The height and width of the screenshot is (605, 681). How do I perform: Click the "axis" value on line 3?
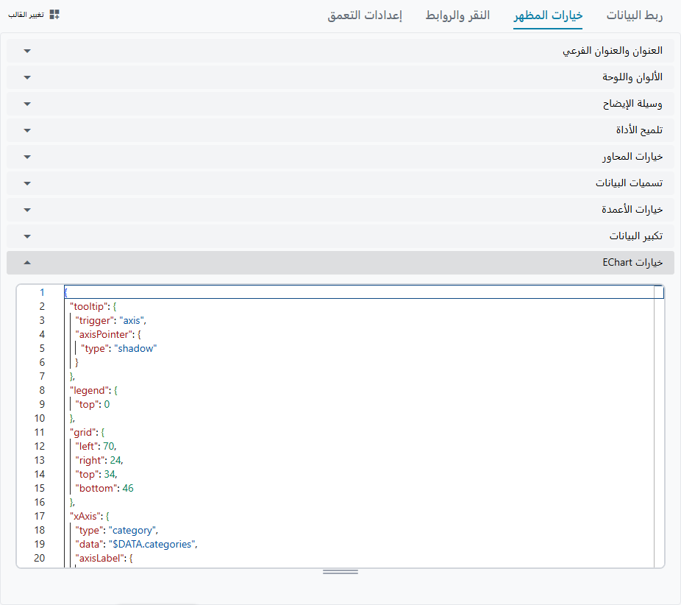[132, 321]
